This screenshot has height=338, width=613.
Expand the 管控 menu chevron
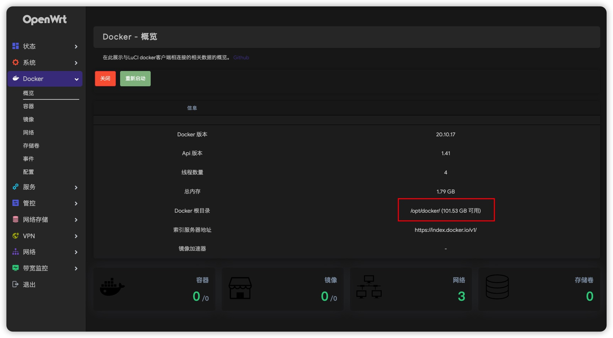pos(76,203)
